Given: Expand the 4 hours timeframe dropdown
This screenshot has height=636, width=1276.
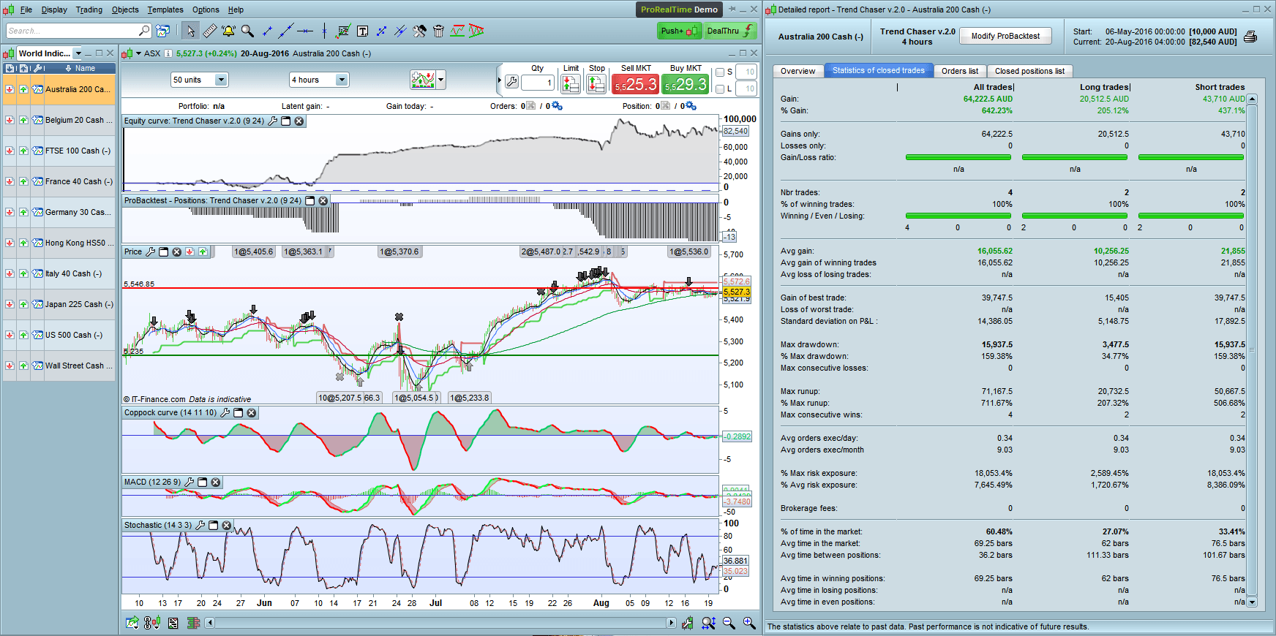Looking at the screenshot, I should click(x=341, y=80).
